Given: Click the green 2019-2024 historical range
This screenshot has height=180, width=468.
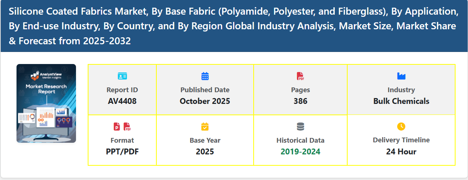Looking at the screenshot, I should [300, 151].
